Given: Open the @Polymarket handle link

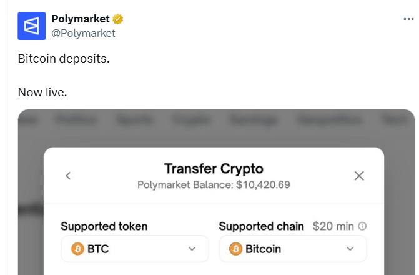Looking at the screenshot, I should coord(83,33).
